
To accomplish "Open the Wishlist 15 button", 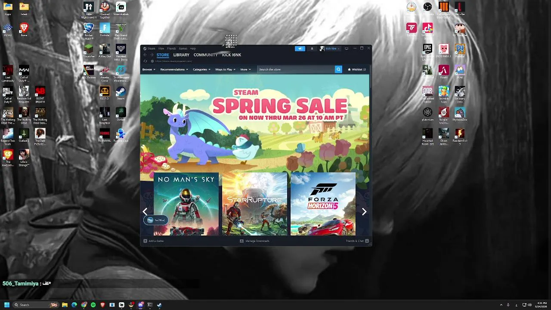I will [x=357, y=69].
